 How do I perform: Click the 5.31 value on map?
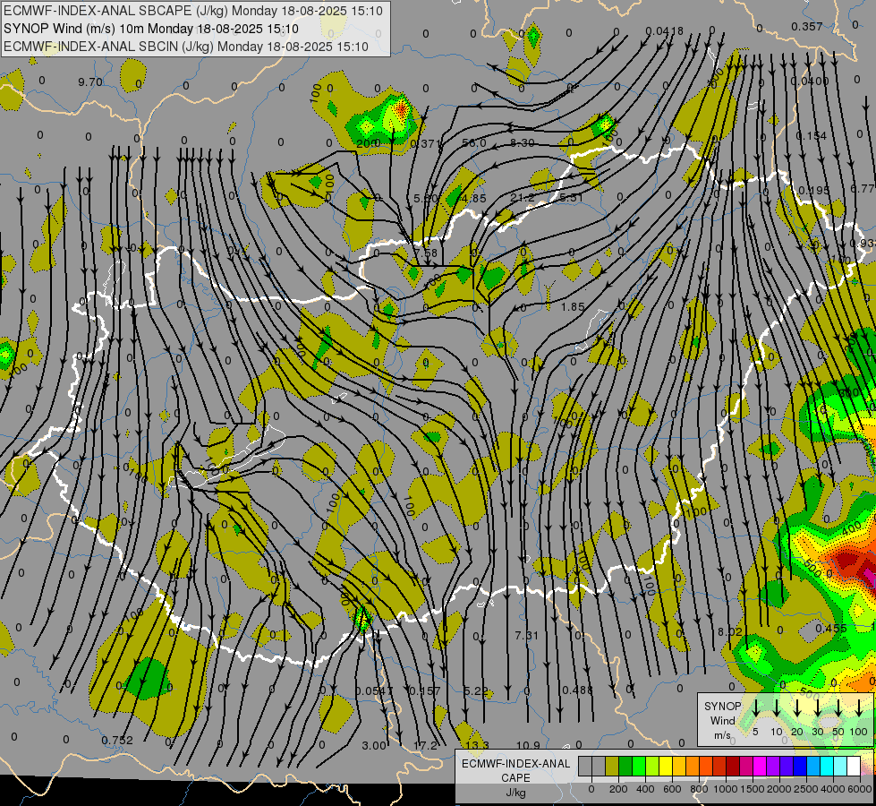[x=571, y=197]
